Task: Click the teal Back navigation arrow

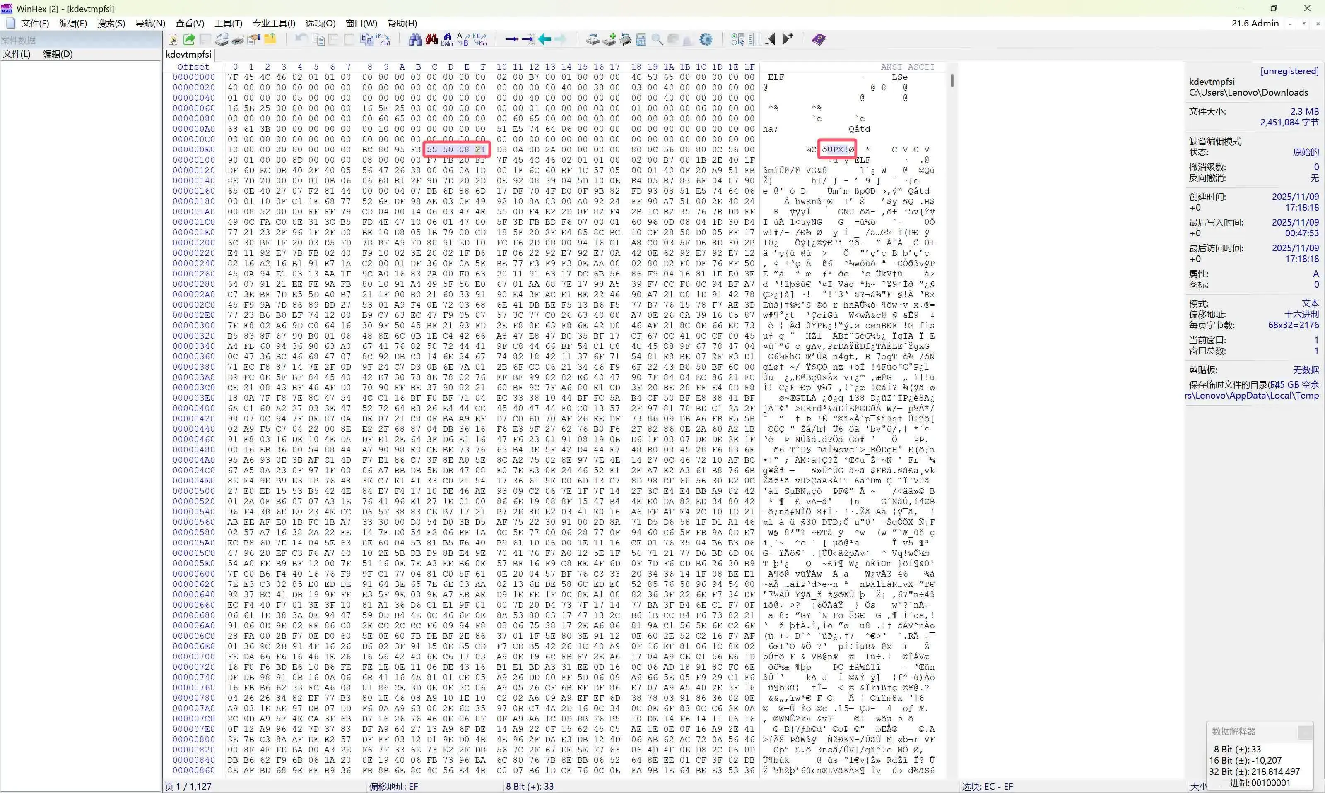Action: click(544, 40)
